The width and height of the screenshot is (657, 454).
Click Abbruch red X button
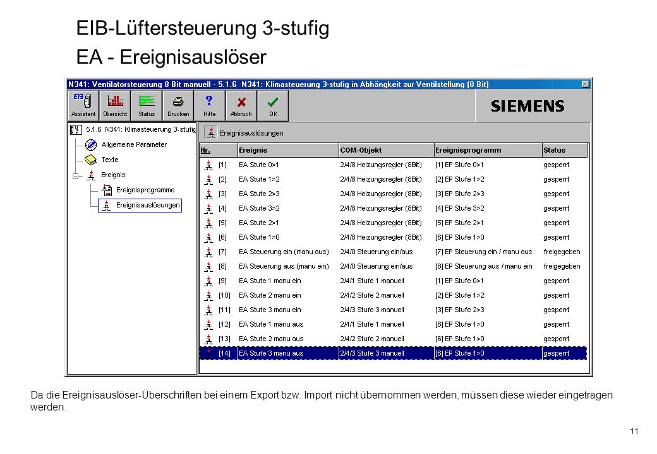click(241, 106)
